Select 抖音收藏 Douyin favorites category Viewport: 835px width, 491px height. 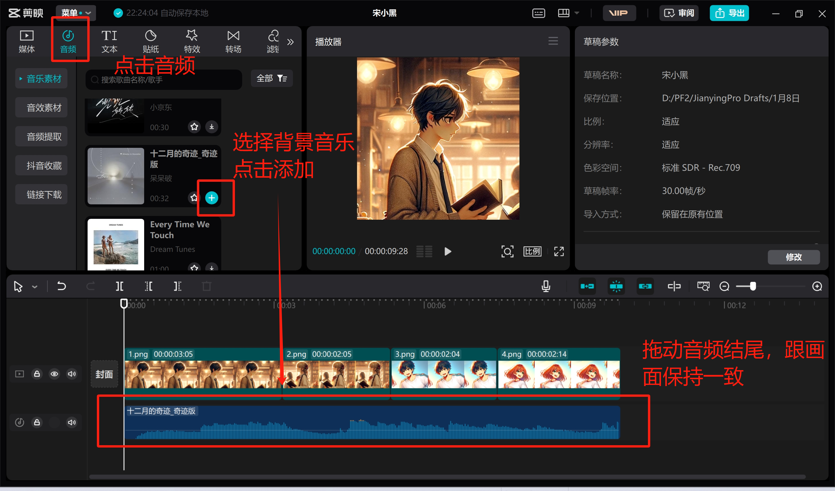click(41, 166)
